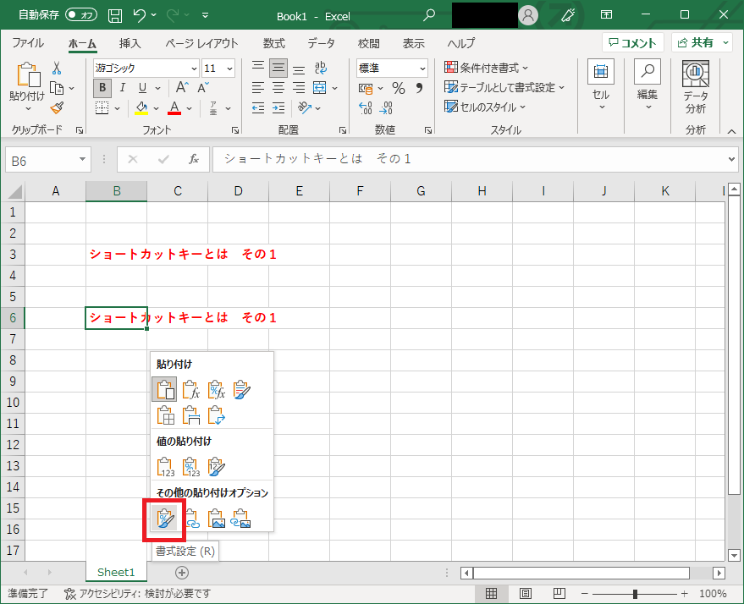Image resolution: width=744 pixels, height=604 pixels.
Task: Open the File tab
Action: pos(28,43)
